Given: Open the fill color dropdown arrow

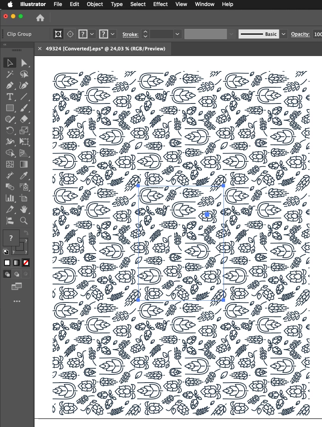Looking at the screenshot, I should [x=92, y=34].
